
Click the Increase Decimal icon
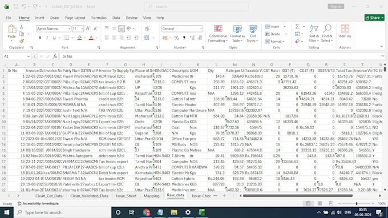tap(192, 38)
